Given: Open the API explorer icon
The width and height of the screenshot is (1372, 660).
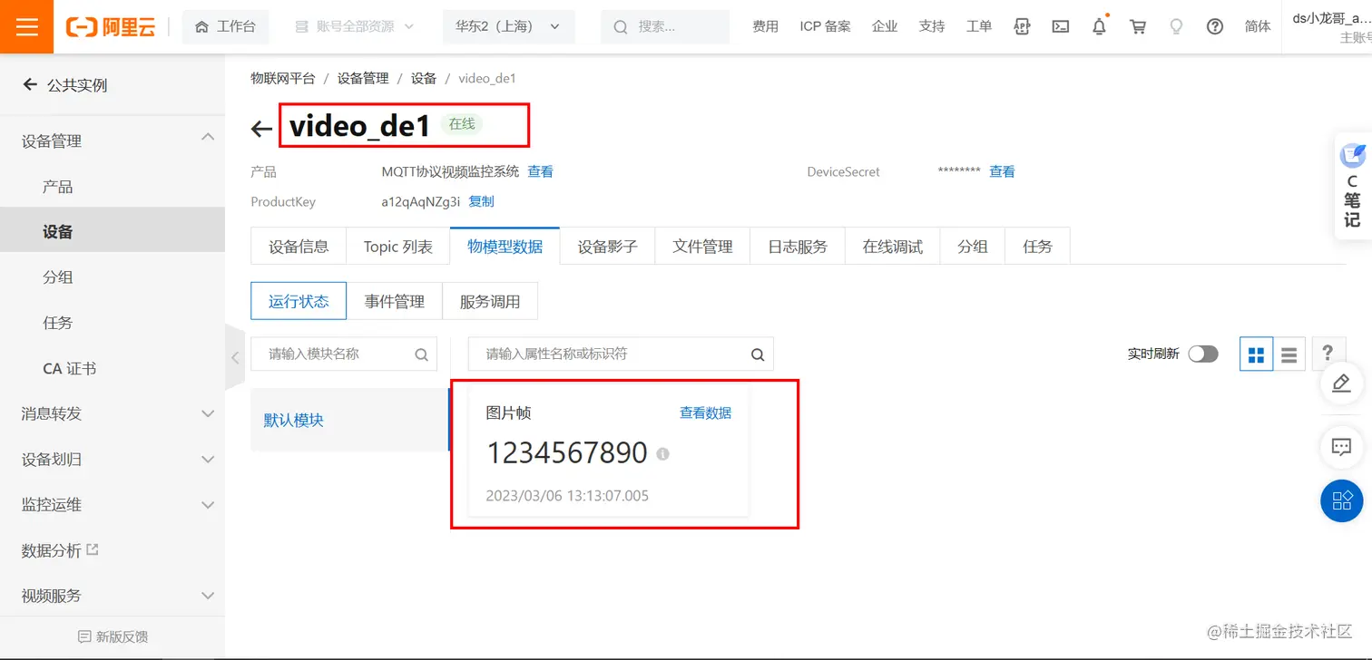Looking at the screenshot, I should pos(1022,26).
